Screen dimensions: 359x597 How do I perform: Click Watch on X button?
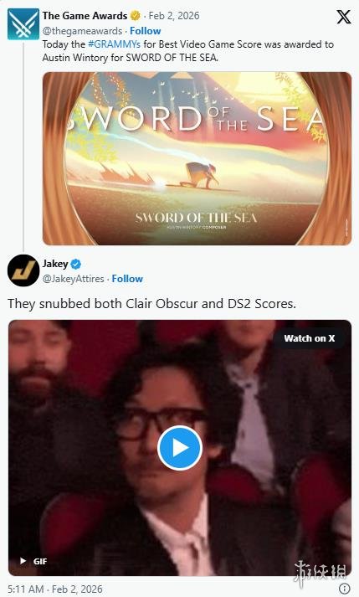pyautogui.click(x=309, y=338)
